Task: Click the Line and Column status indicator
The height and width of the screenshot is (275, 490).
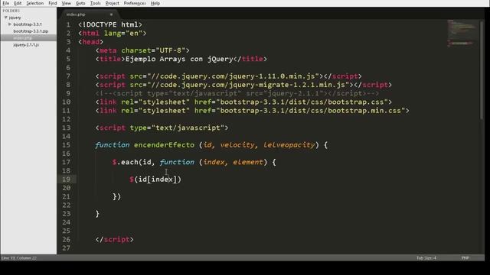Action: point(18,258)
